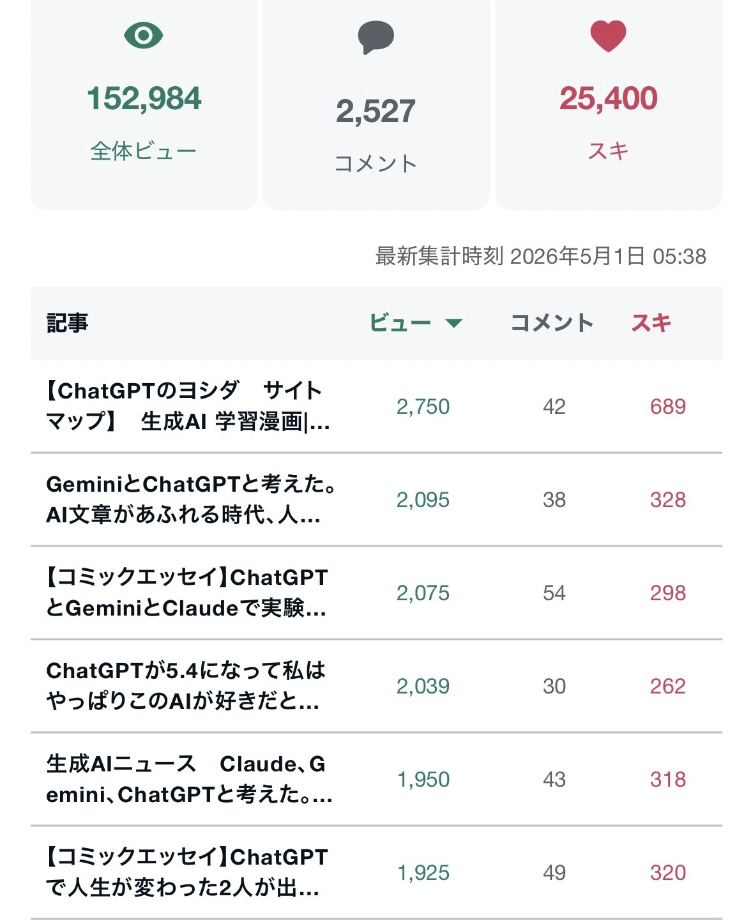Click the red heart likes icon
Viewport: 753px width, 924px height.
(x=608, y=36)
